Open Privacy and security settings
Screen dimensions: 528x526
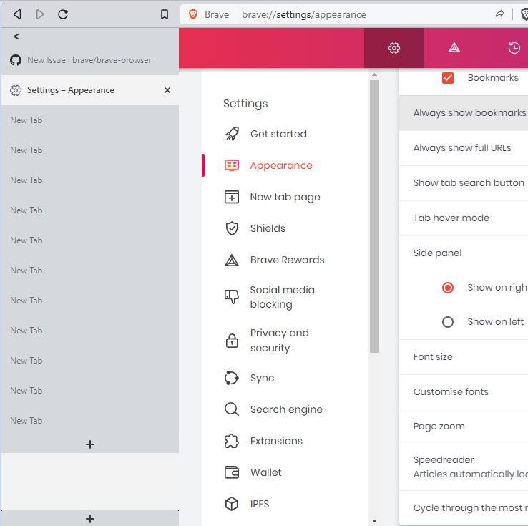coord(280,340)
